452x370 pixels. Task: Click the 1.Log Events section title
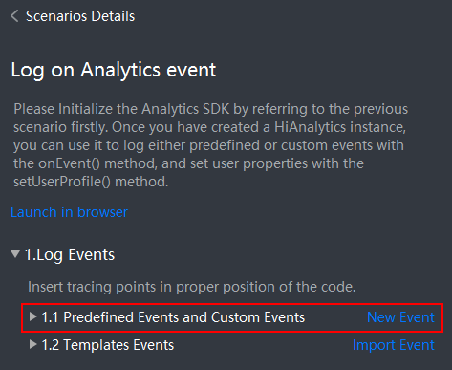click(x=70, y=255)
